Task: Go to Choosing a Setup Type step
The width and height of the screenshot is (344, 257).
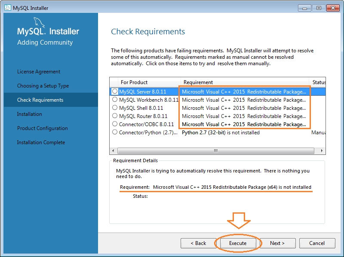Action: 43,85
